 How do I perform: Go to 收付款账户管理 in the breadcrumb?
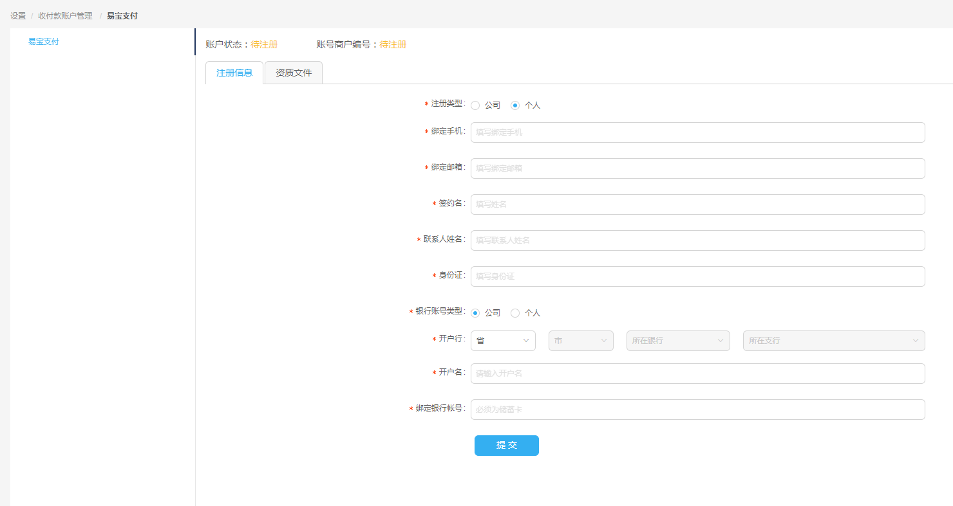point(65,16)
